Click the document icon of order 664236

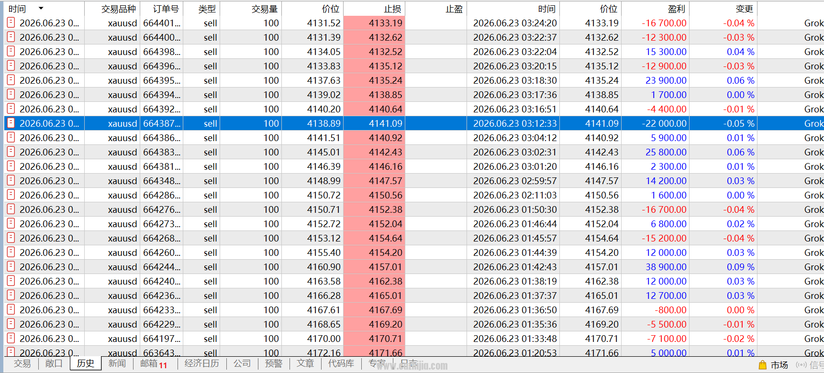tap(11, 295)
